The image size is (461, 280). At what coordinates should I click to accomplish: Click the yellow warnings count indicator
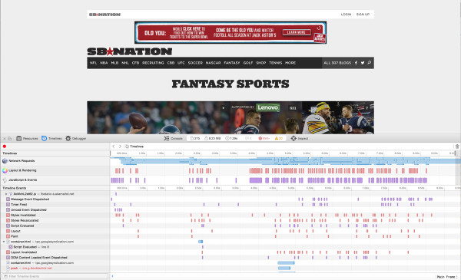278,138
